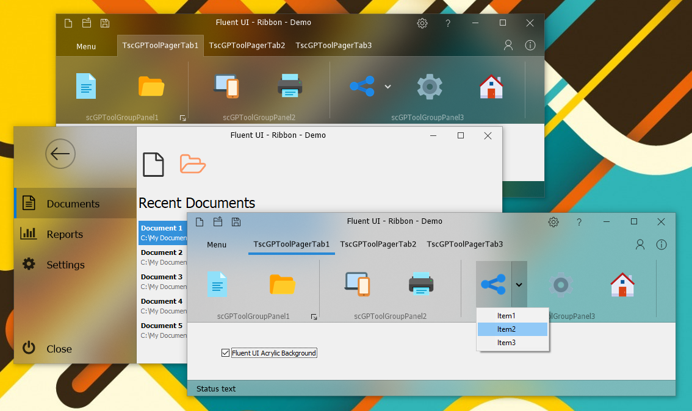The width and height of the screenshot is (692, 411).
Task: Select Document 1 in the Recent Documents list
Action: [164, 233]
